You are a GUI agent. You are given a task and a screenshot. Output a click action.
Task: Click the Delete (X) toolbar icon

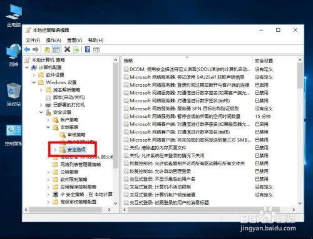[x=67, y=49]
